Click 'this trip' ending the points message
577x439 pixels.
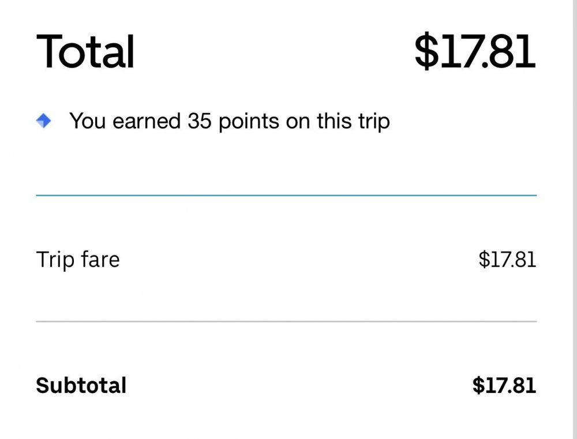tap(353, 121)
